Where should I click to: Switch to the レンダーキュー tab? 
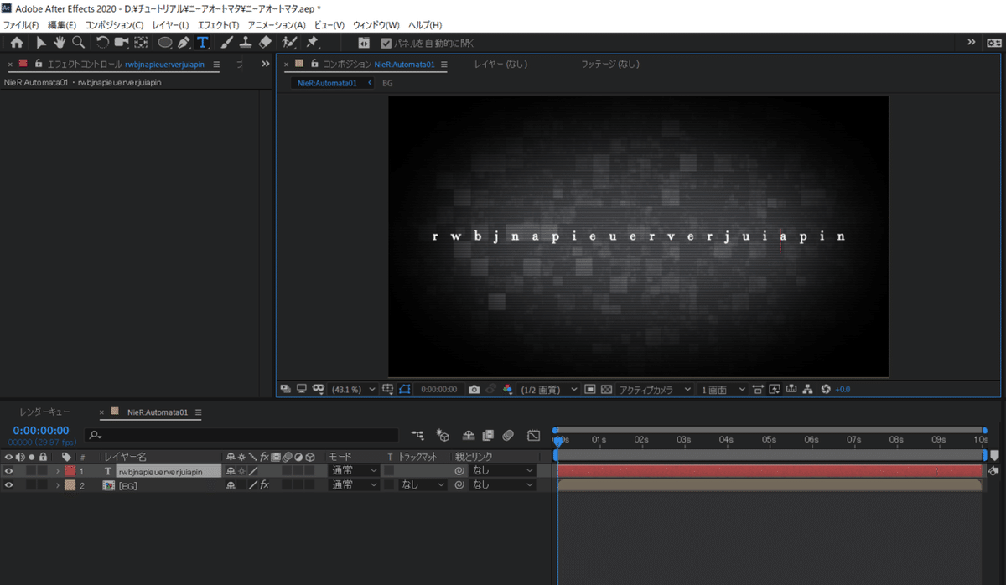[x=44, y=412]
